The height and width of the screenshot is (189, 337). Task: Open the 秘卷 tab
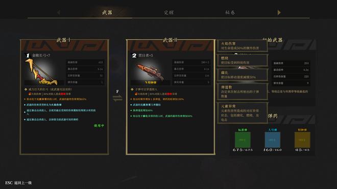click(230, 12)
